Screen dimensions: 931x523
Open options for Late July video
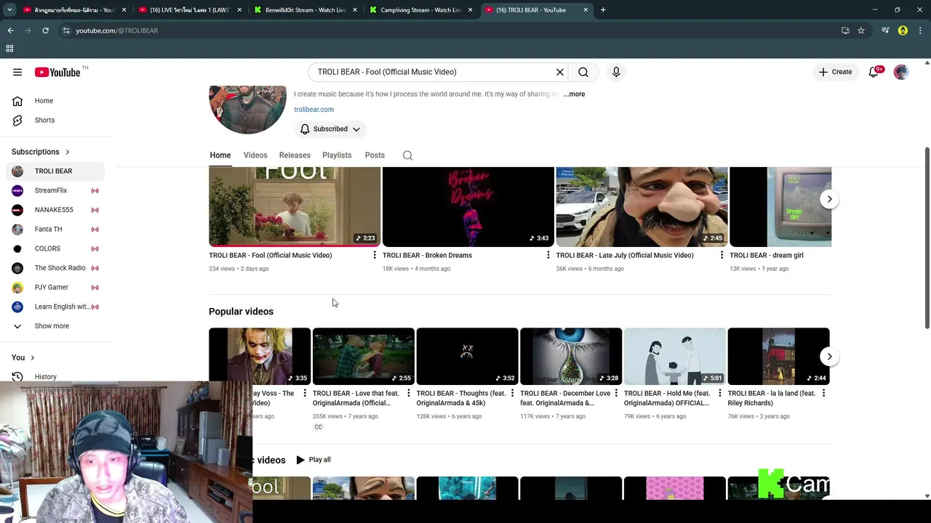point(722,255)
